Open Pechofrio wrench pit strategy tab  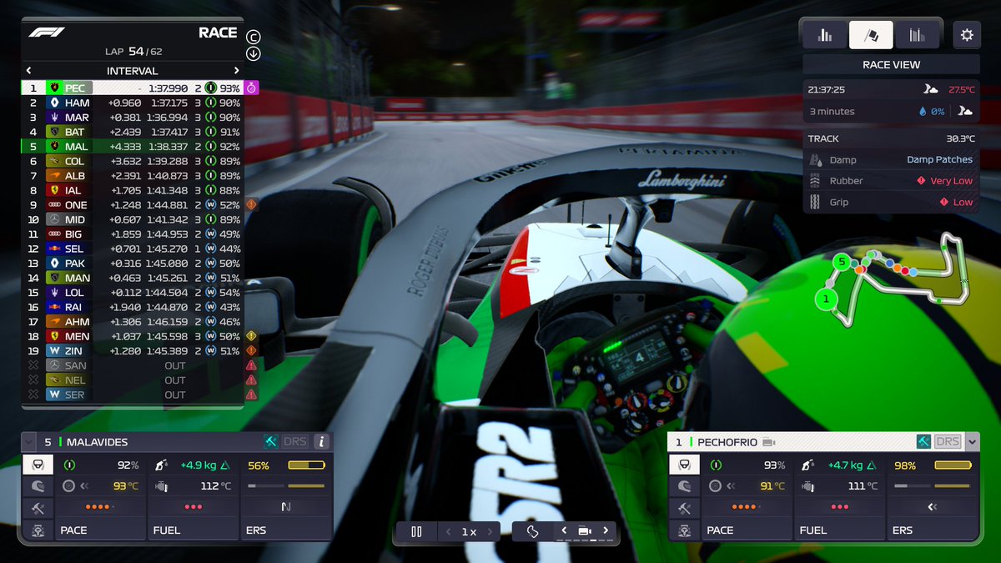coord(684,508)
